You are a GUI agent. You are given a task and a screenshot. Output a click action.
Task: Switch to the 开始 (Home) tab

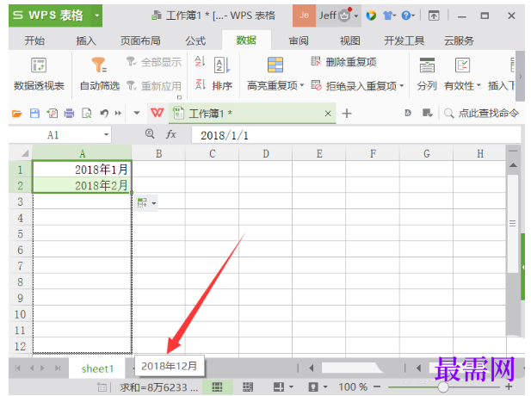tap(34, 41)
